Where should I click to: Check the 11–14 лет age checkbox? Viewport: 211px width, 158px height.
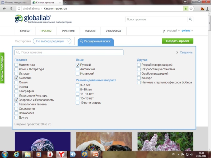click(x=78, y=94)
